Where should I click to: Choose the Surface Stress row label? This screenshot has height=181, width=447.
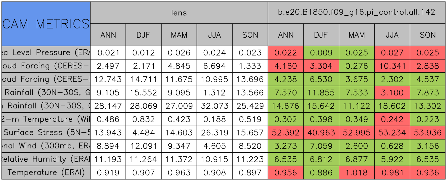tap(46, 132)
